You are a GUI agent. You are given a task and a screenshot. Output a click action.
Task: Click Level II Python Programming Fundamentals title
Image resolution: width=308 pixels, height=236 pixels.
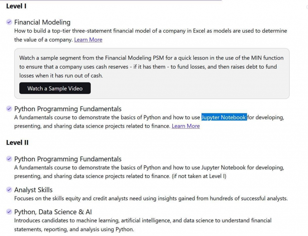click(68, 159)
